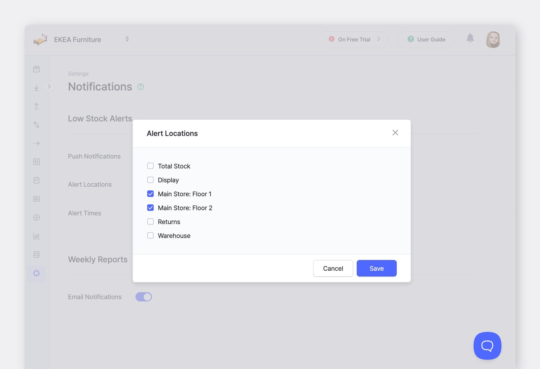This screenshot has width=540, height=369.
Task: Open the chat support bubble
Action: (487, 346)
